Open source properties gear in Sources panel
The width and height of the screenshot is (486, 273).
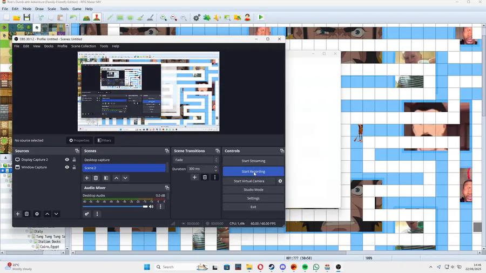pos(37,214)
